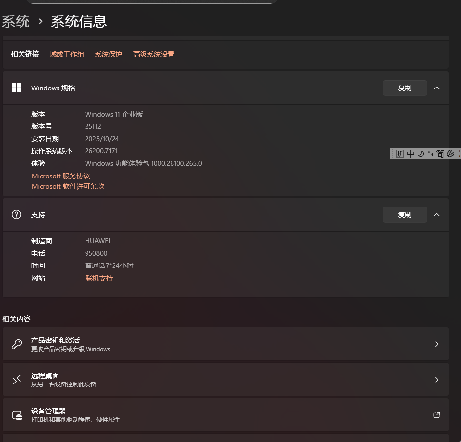Open the chevron on the 远程桌面 row
Screen dimensions: 461x442
click(x=437, y=380)
